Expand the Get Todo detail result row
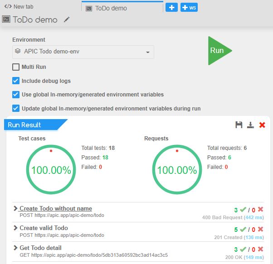The height and width of the screenshot is (264, 273). [15, 248]
